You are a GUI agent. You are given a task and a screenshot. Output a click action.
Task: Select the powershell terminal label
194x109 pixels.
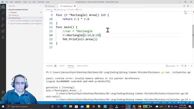click(170, 66)
